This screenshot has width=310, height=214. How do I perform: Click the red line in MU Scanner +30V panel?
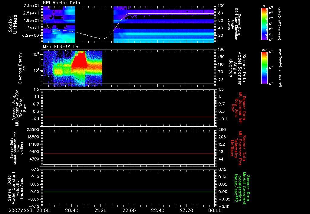(128, 117)
